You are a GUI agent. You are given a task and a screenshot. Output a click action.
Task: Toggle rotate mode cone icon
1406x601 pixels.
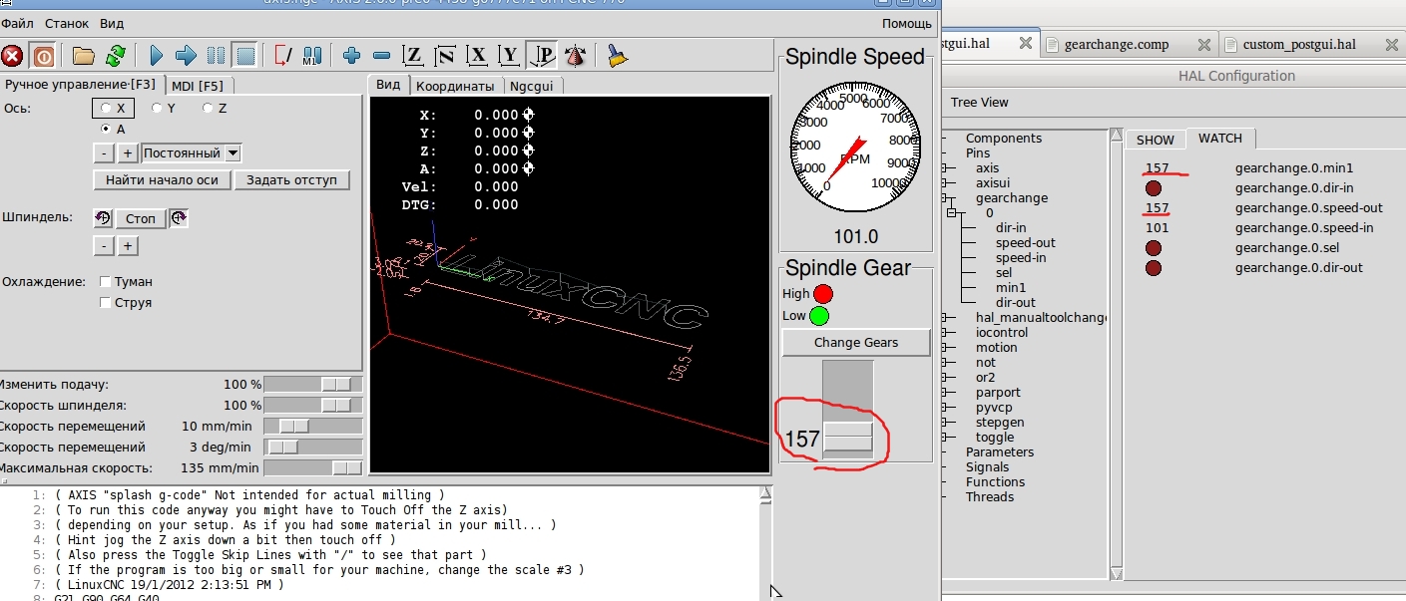(575, 56)
